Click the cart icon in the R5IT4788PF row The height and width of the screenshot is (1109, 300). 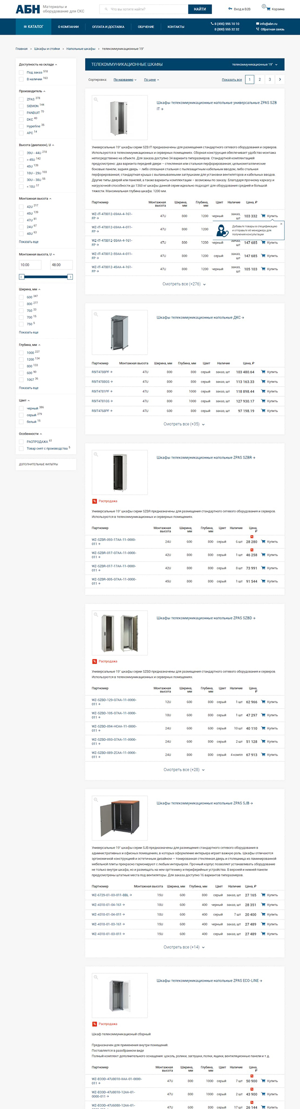[263, 372]
